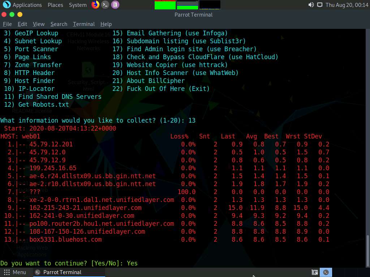Open the View menu
This screenshot has width=370, height=277.
[x=39, y=24]
